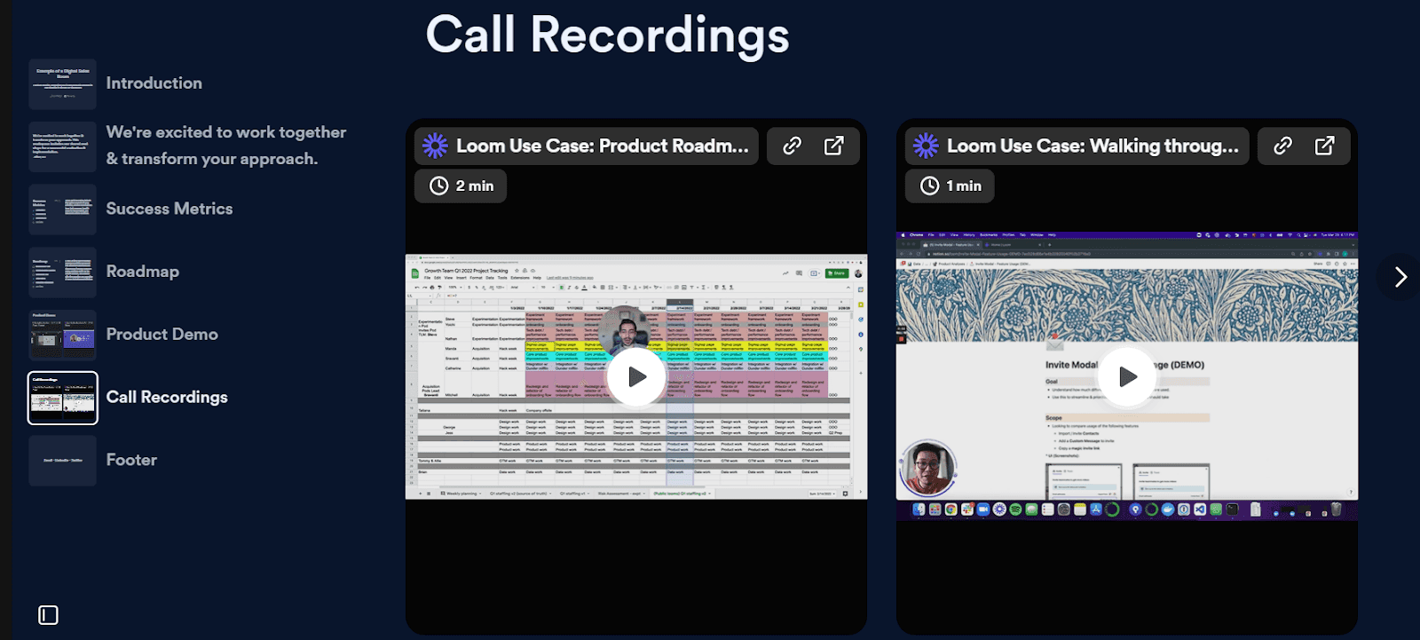Image resolution: width=1420 pixels, height=640 pixels.
Task: Play the Walking through video
Action: 1127,376
